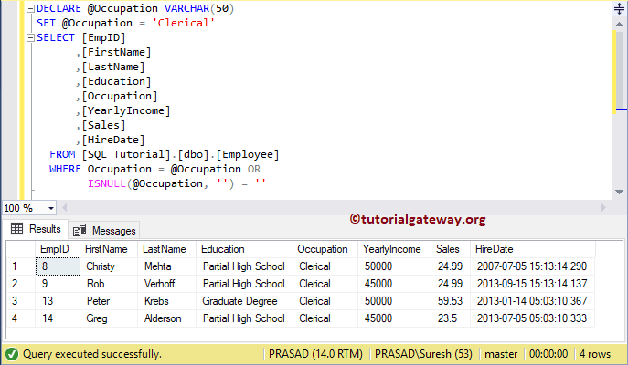Collapse the DECLARE statement code block

click(30, 8)
